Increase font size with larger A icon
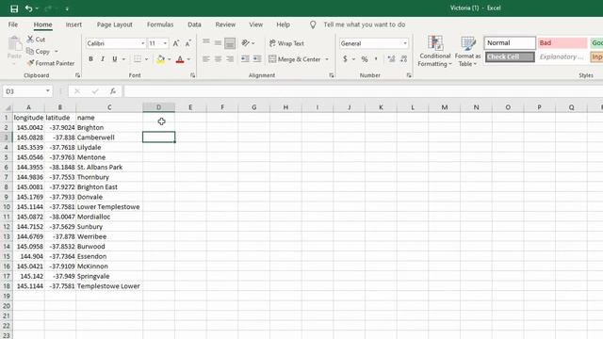 coord(176,43)
